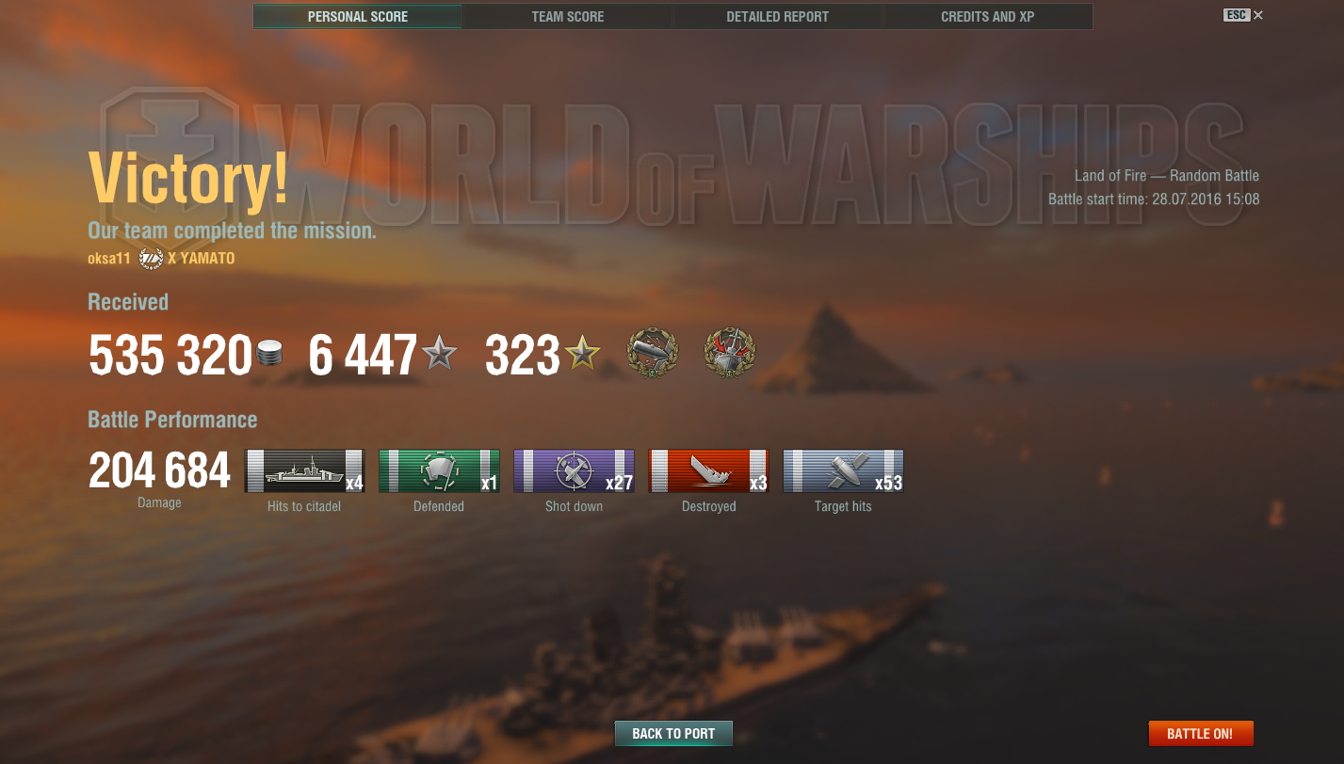Click the Back to Port button
Viewport: 1344px width, 764px height.
click(673, 734)
